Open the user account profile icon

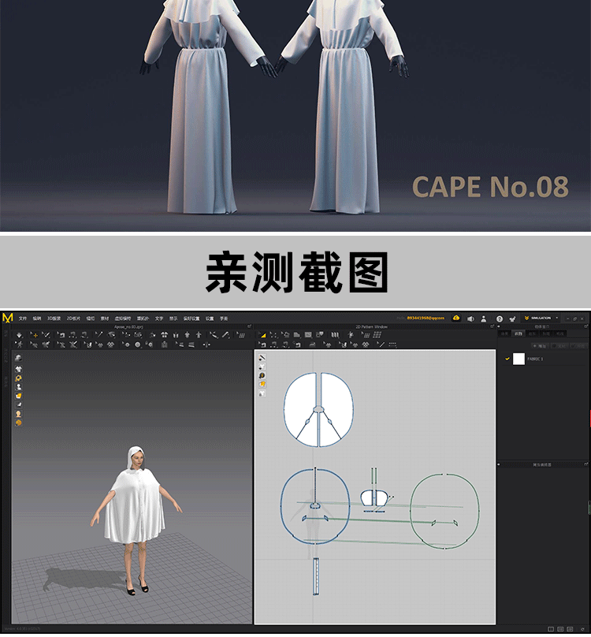pos(484,318)
